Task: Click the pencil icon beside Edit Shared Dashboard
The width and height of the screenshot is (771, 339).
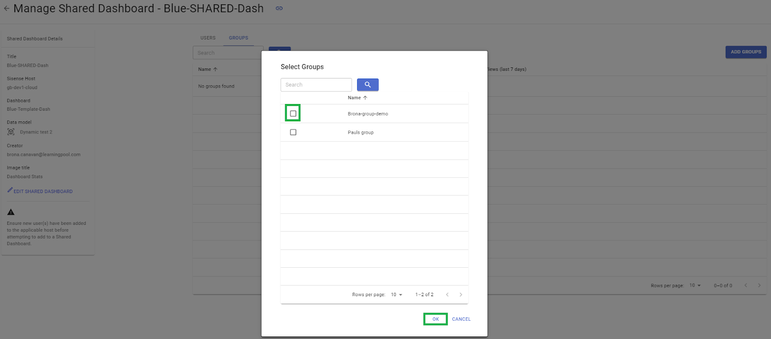Action: [10, 190]
